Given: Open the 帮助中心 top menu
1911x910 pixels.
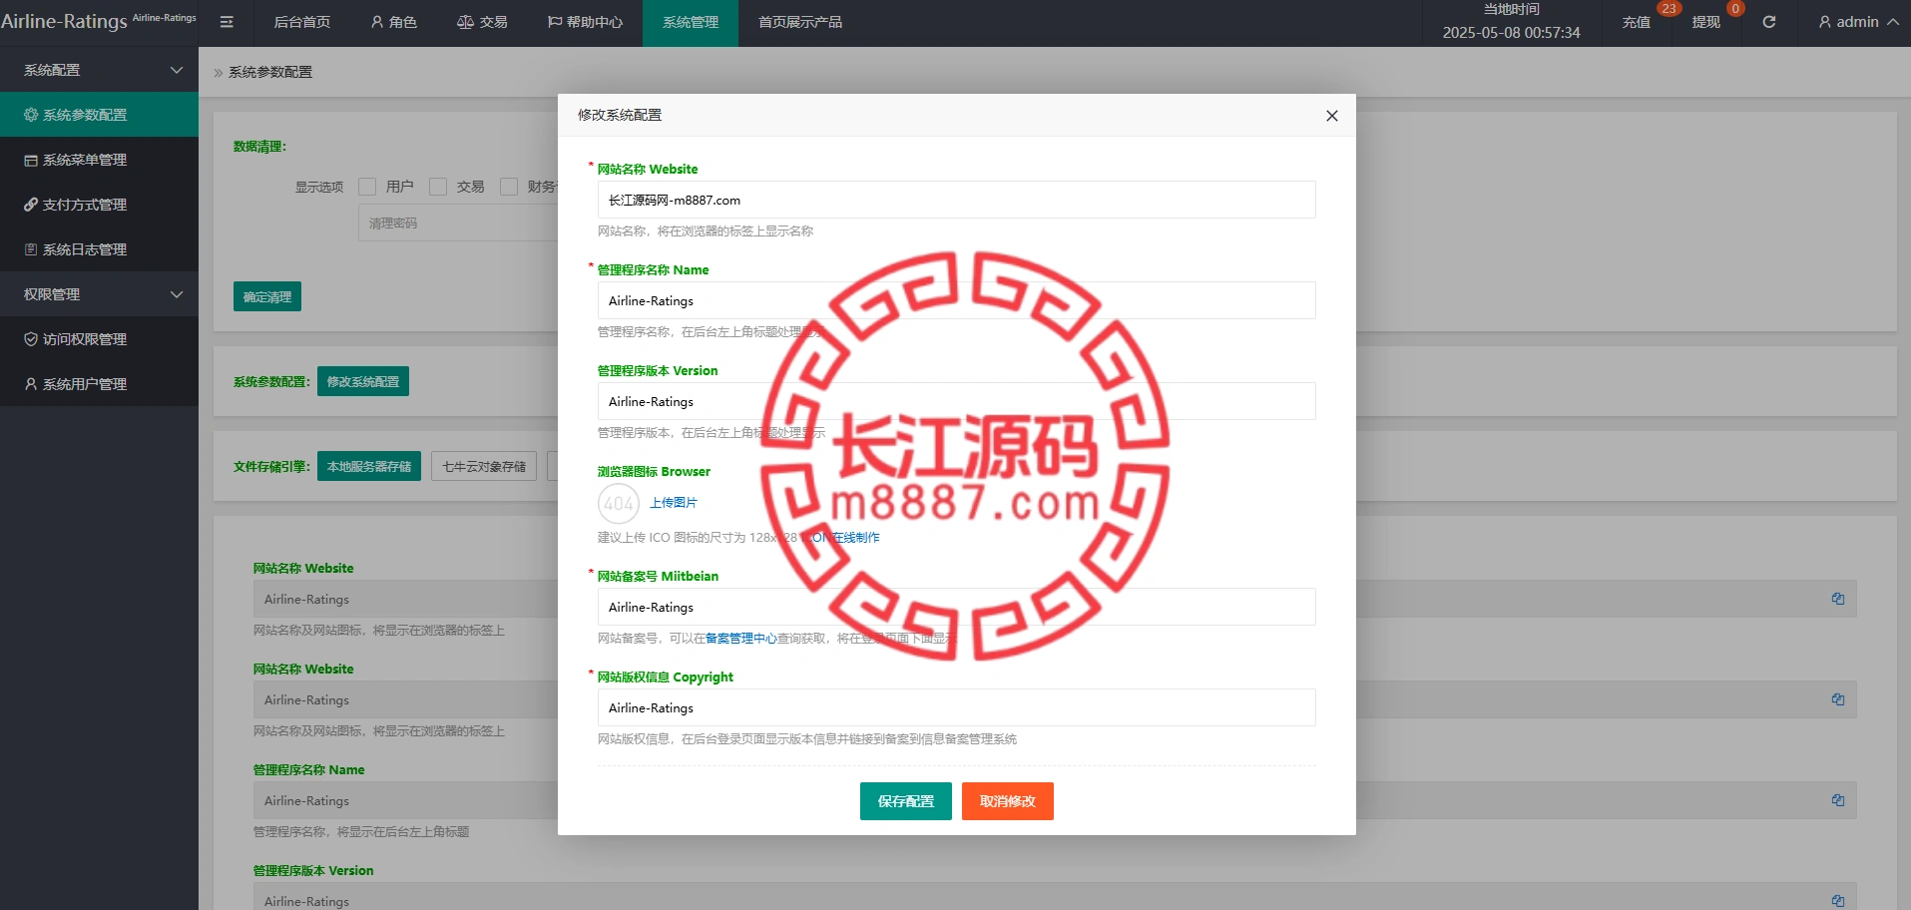Looking at the screenshot, I should click(585, 22).
